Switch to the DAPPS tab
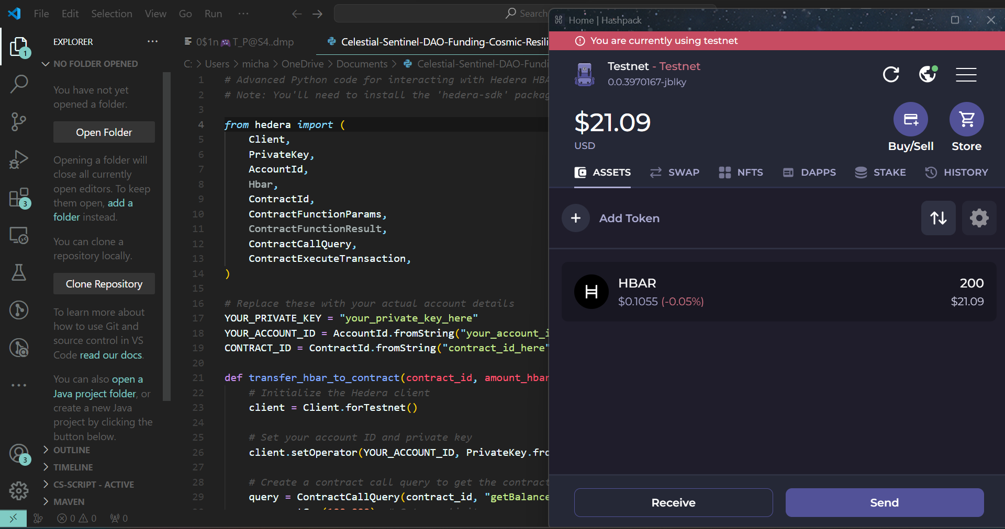This screenshot has width=1005, height=529. (809, 172)
